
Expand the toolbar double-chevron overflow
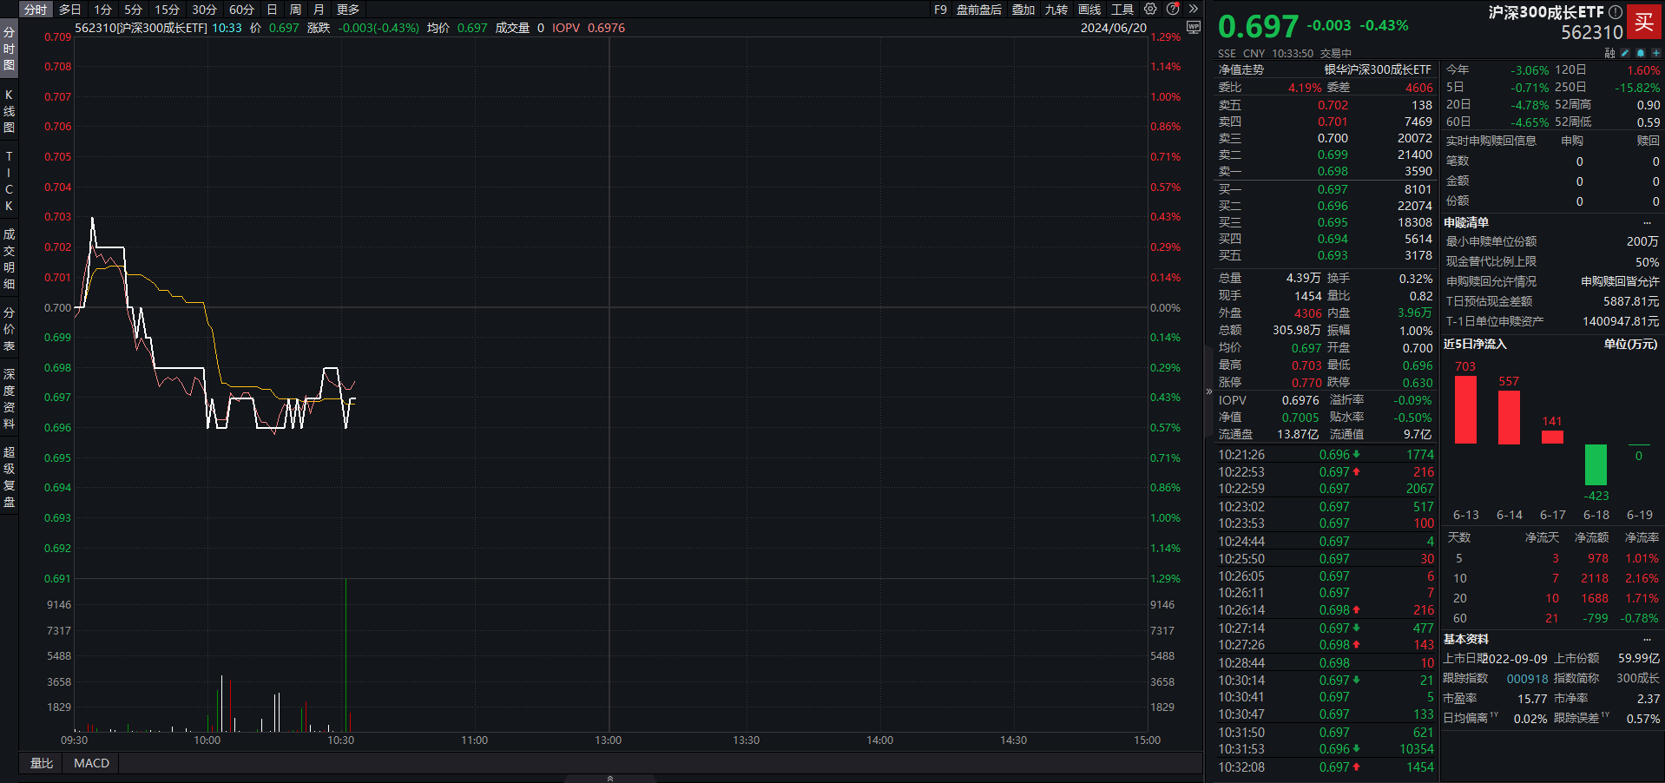pos(1194,10)
